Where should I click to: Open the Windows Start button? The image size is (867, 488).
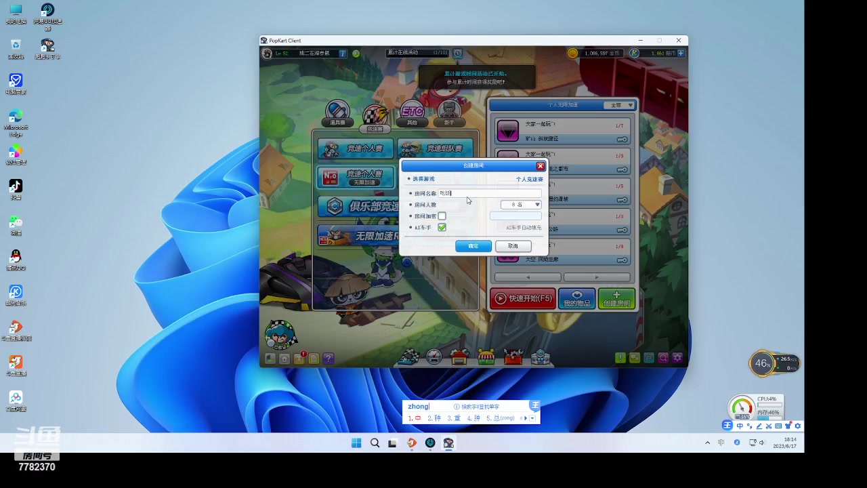tap(356, 443)
